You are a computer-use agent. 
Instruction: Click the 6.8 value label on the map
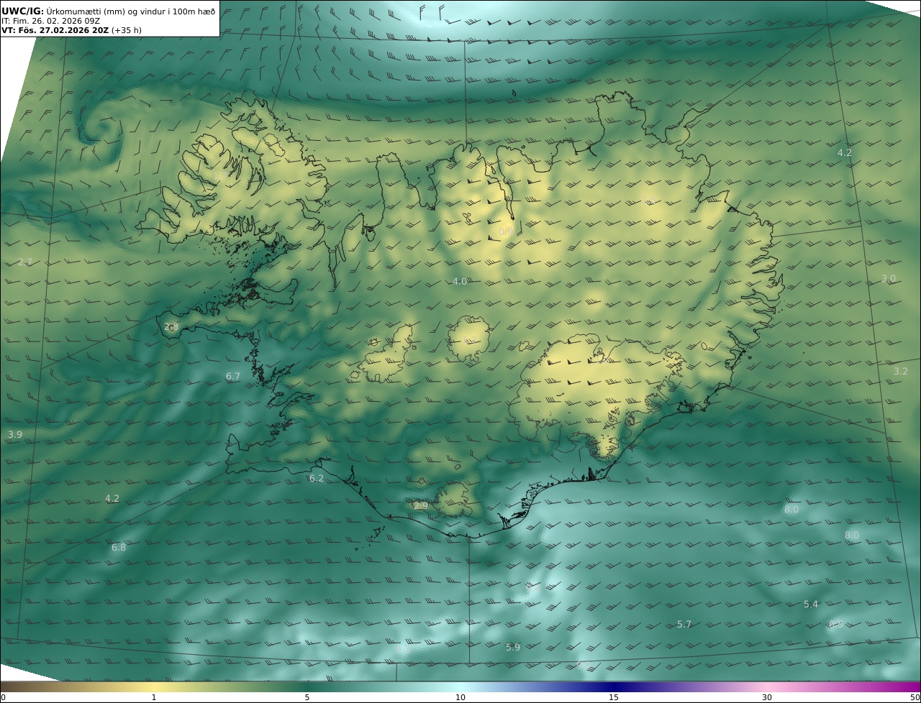119,547
